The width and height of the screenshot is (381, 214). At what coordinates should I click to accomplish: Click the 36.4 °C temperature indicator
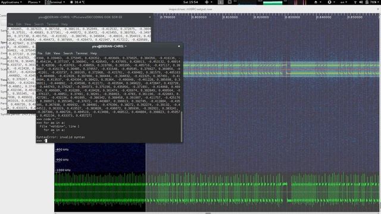[x=77, y=2]
